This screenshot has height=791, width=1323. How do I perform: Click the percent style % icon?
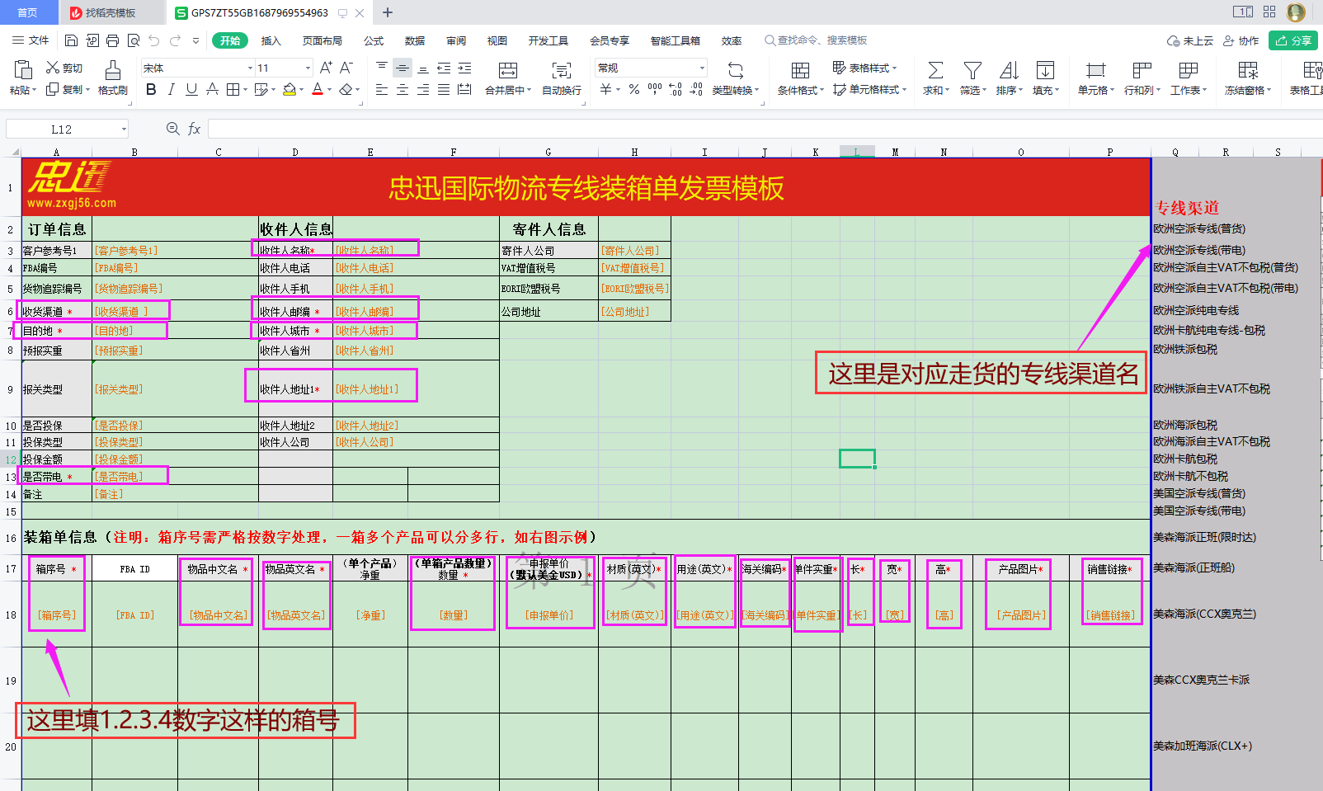pyautogui.click(x=633, y=90)
